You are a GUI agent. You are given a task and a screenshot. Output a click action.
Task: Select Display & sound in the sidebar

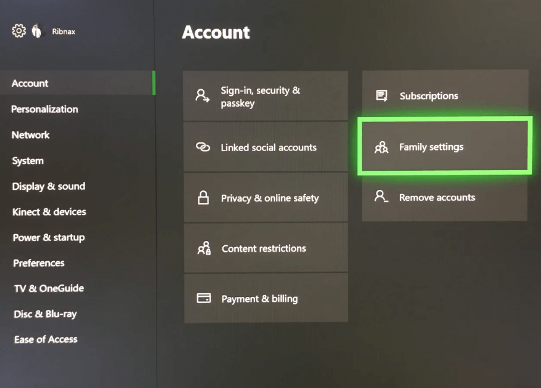48,186
